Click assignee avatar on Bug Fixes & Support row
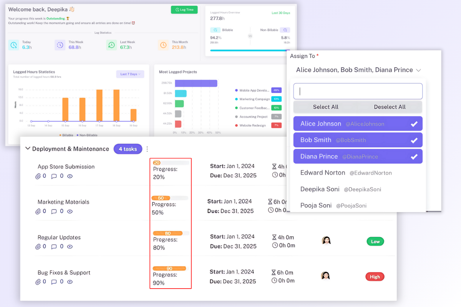 point(326,276)
